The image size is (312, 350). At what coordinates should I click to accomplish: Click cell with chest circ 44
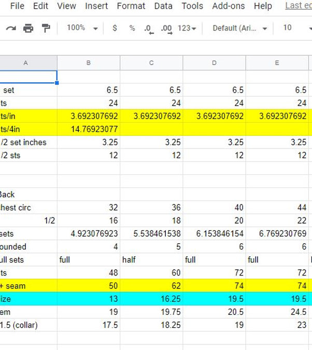tap(277, 208)
